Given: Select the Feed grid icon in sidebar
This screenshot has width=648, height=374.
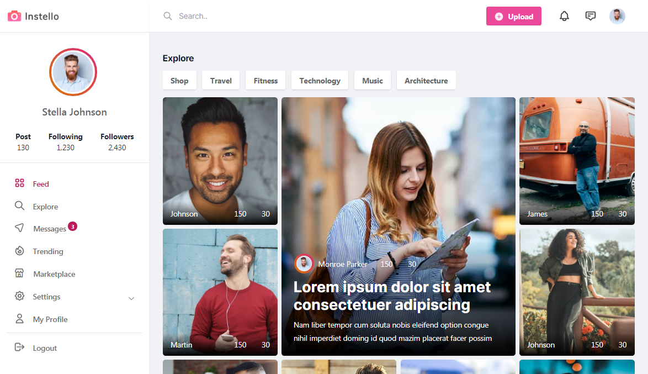Looking at the screenshot, I should [x=19, y=183].
